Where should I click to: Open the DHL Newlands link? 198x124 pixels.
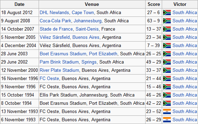pyautogui.click(x=54, y=13)
